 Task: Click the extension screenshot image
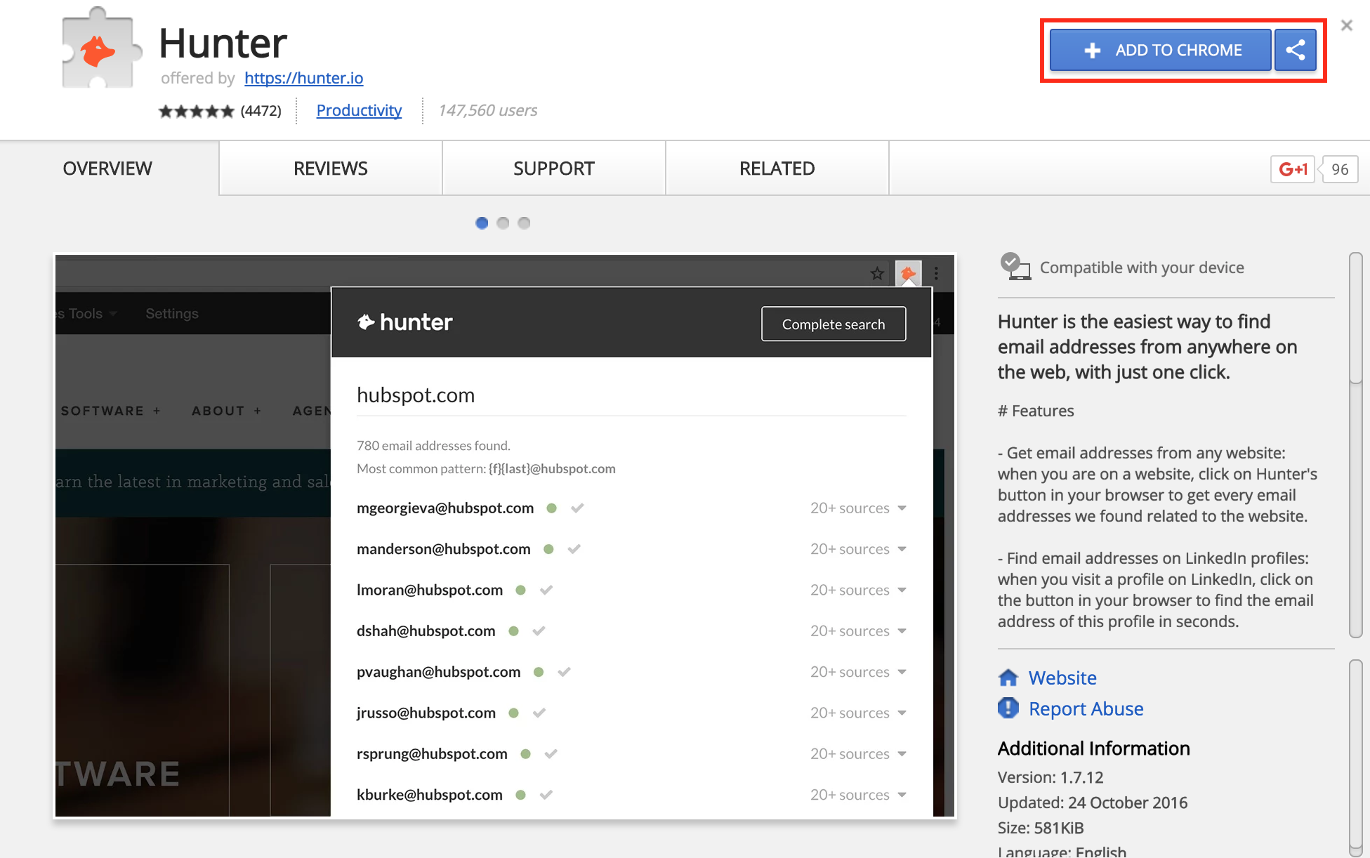[x=505, y=536]
